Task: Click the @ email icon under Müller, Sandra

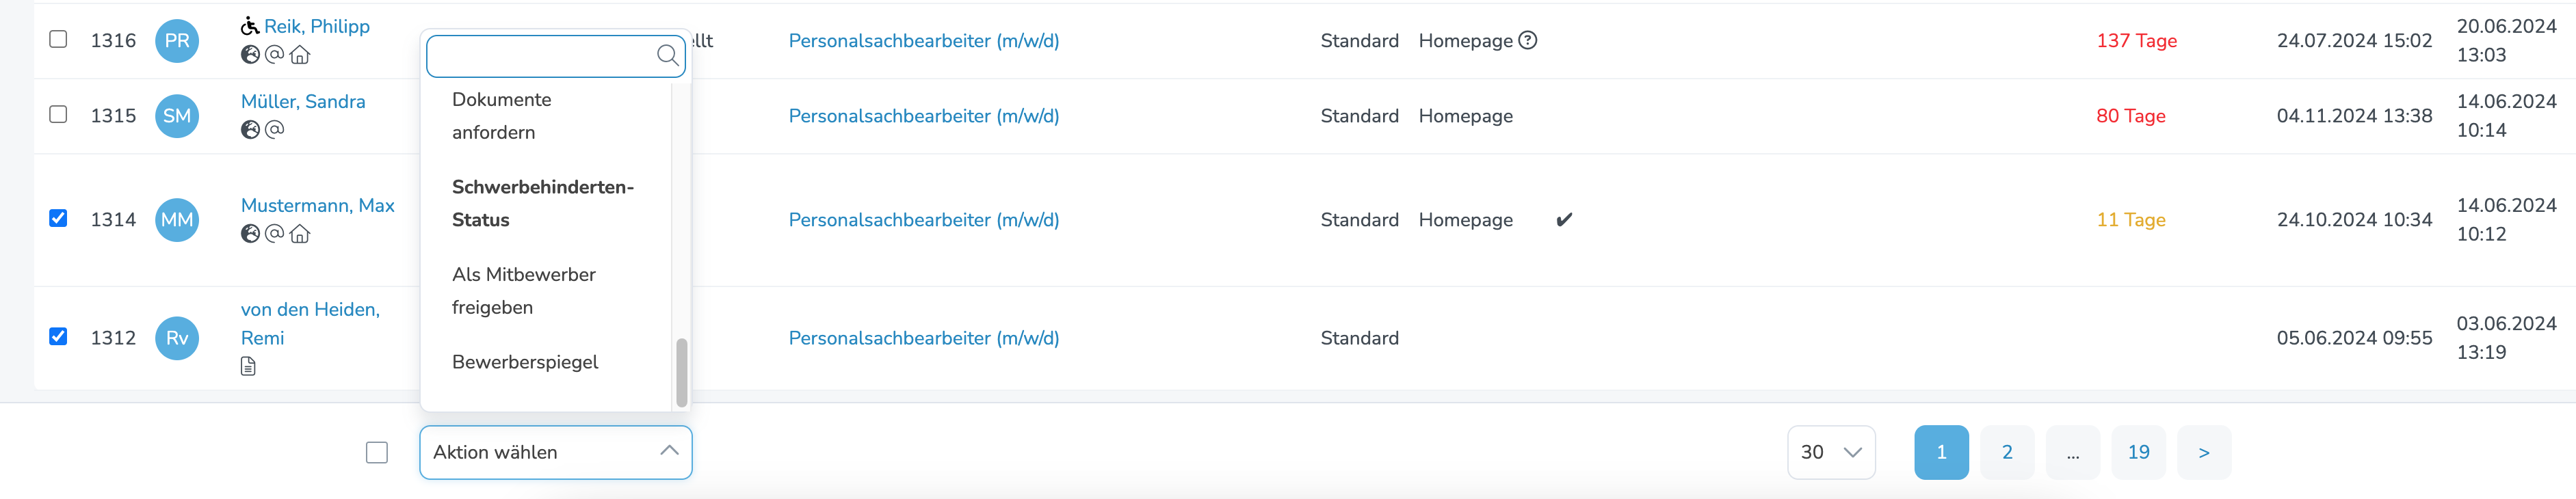Action: coord(274,129)
